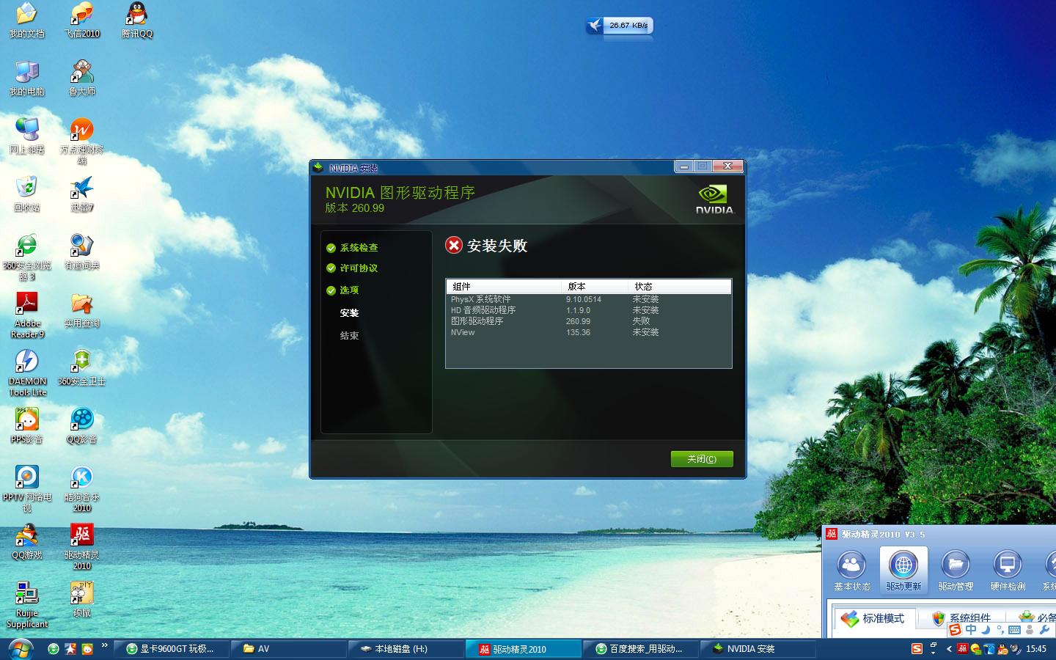Select the 回收站 recycle bin icon

pos(26,194)
